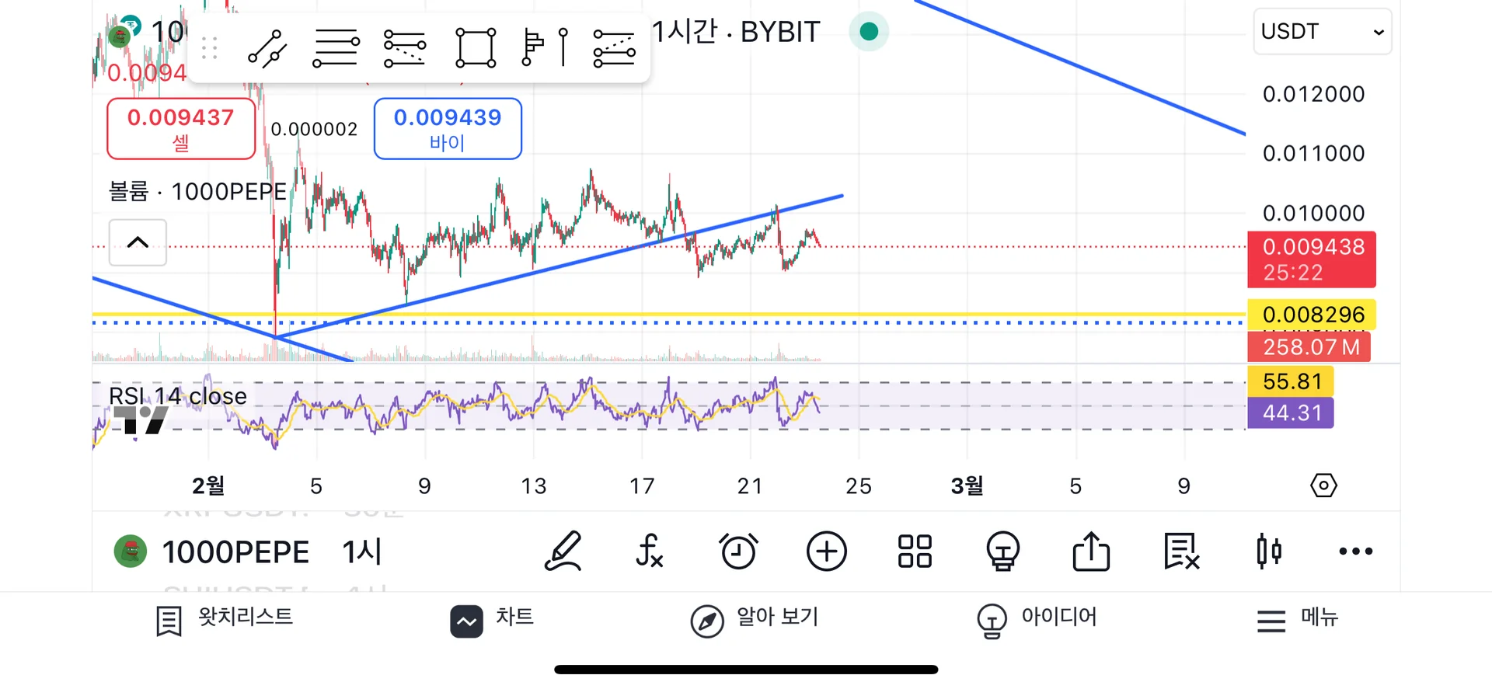
Task: Open chart settings hexagon icon
Action: (x=1323, y=486)
